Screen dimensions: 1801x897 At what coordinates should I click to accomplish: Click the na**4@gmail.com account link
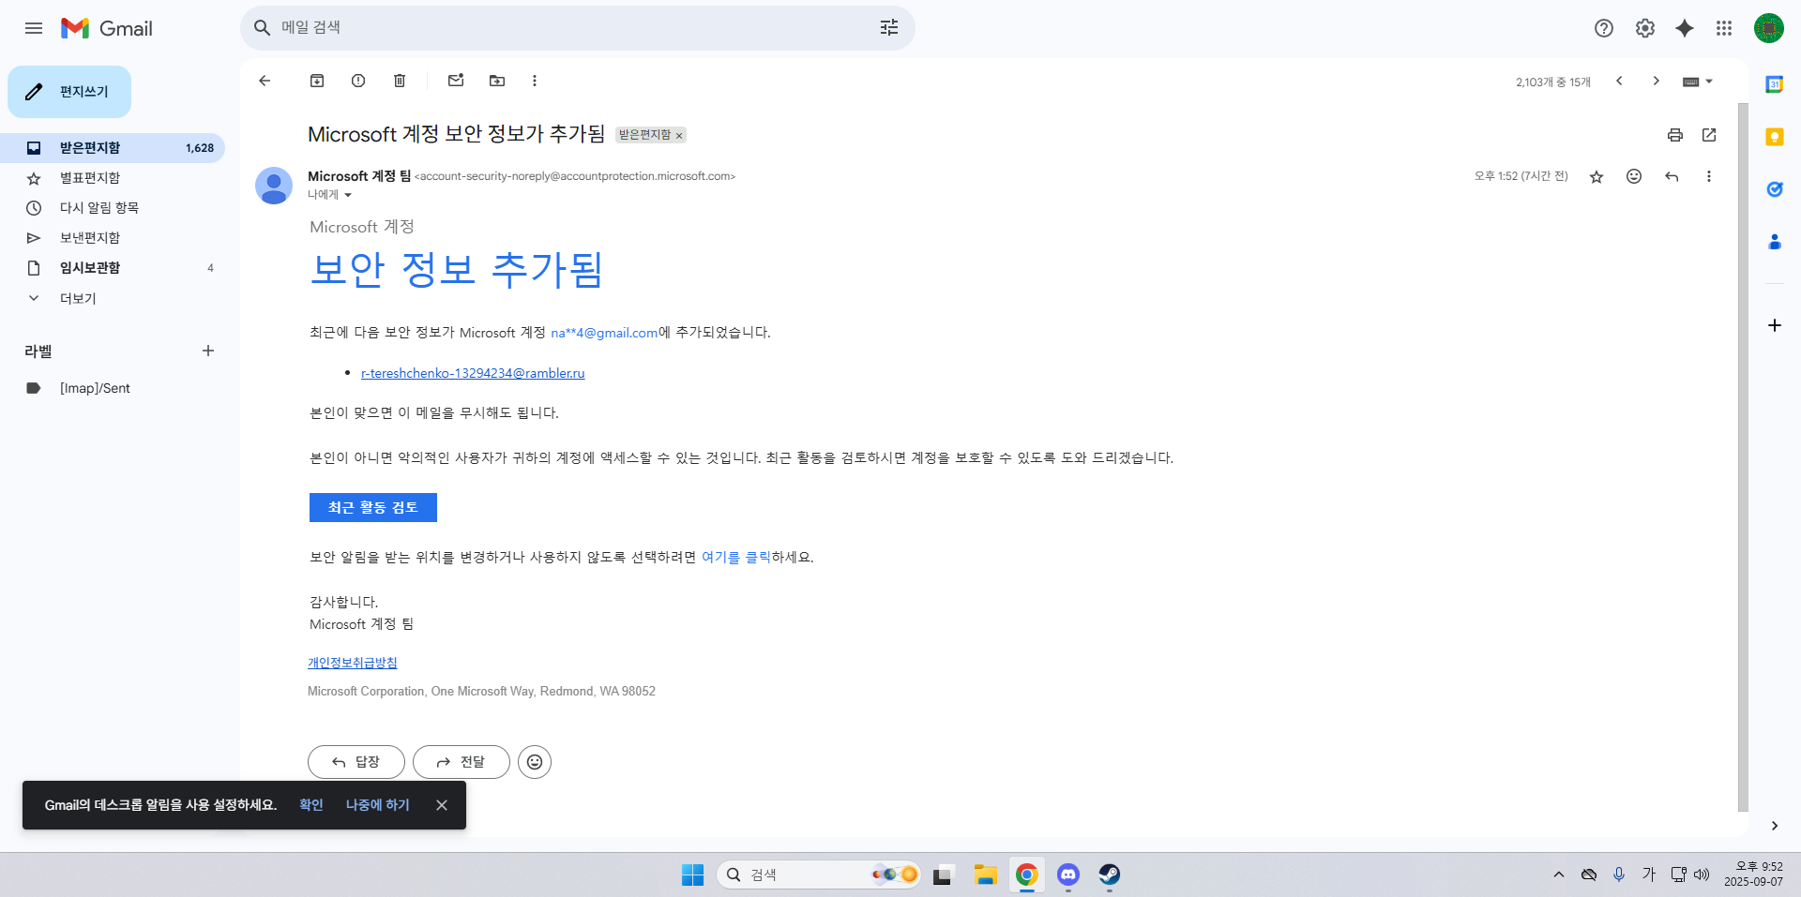[x=604, y=333]
